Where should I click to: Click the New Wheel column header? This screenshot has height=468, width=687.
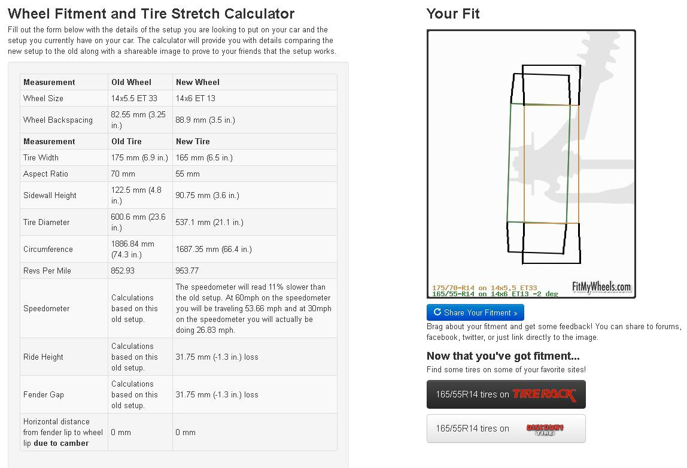pos(197,82)
